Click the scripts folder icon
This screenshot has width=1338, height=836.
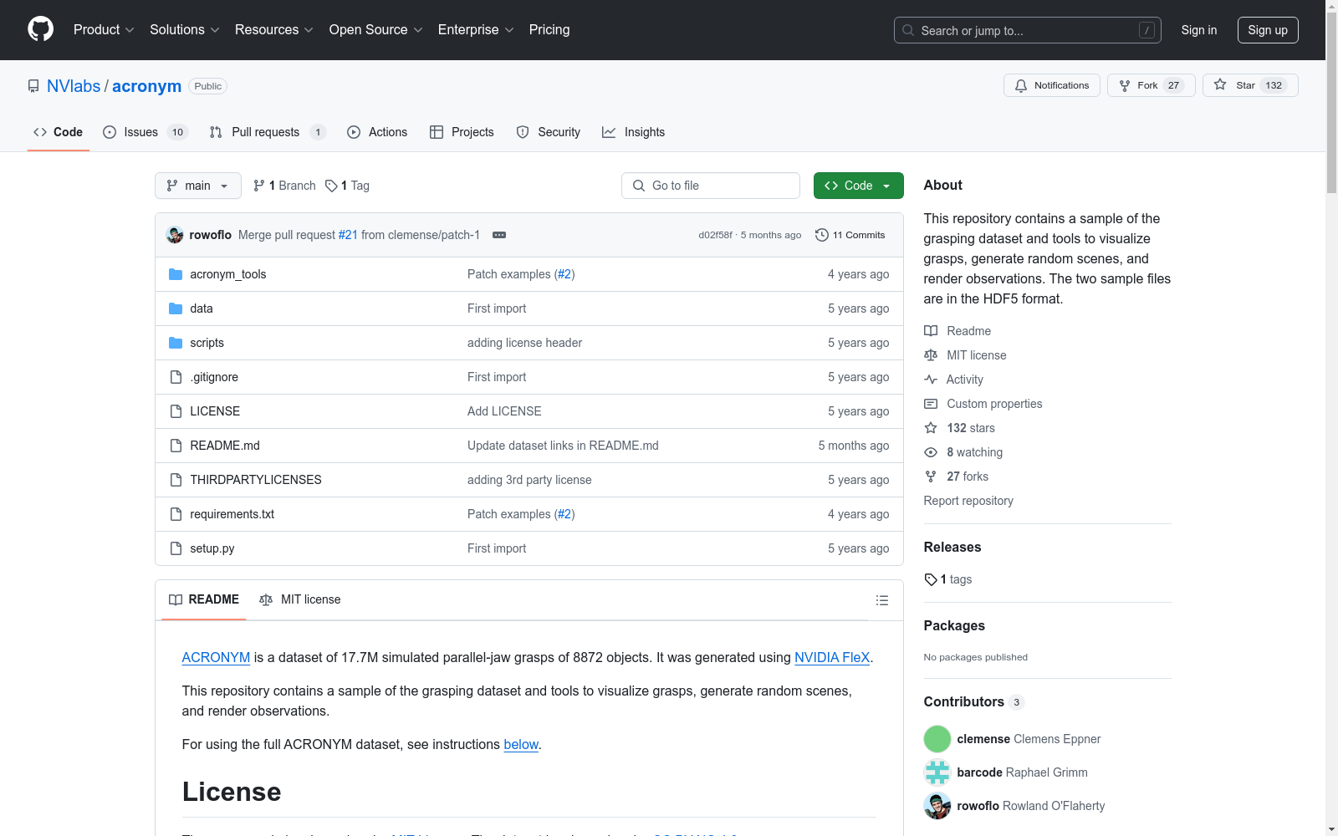click(x=176, y=343)
